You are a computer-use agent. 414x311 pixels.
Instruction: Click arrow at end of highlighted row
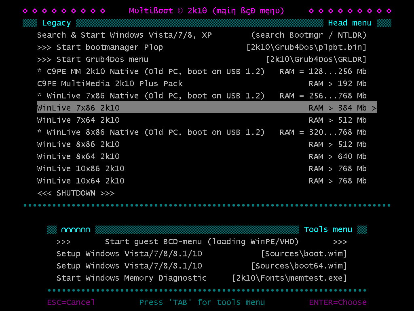click(x=374, y=108)
